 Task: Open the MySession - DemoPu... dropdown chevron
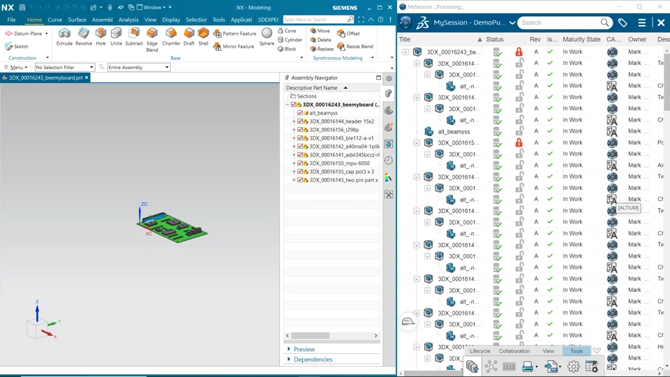point(512,22)
